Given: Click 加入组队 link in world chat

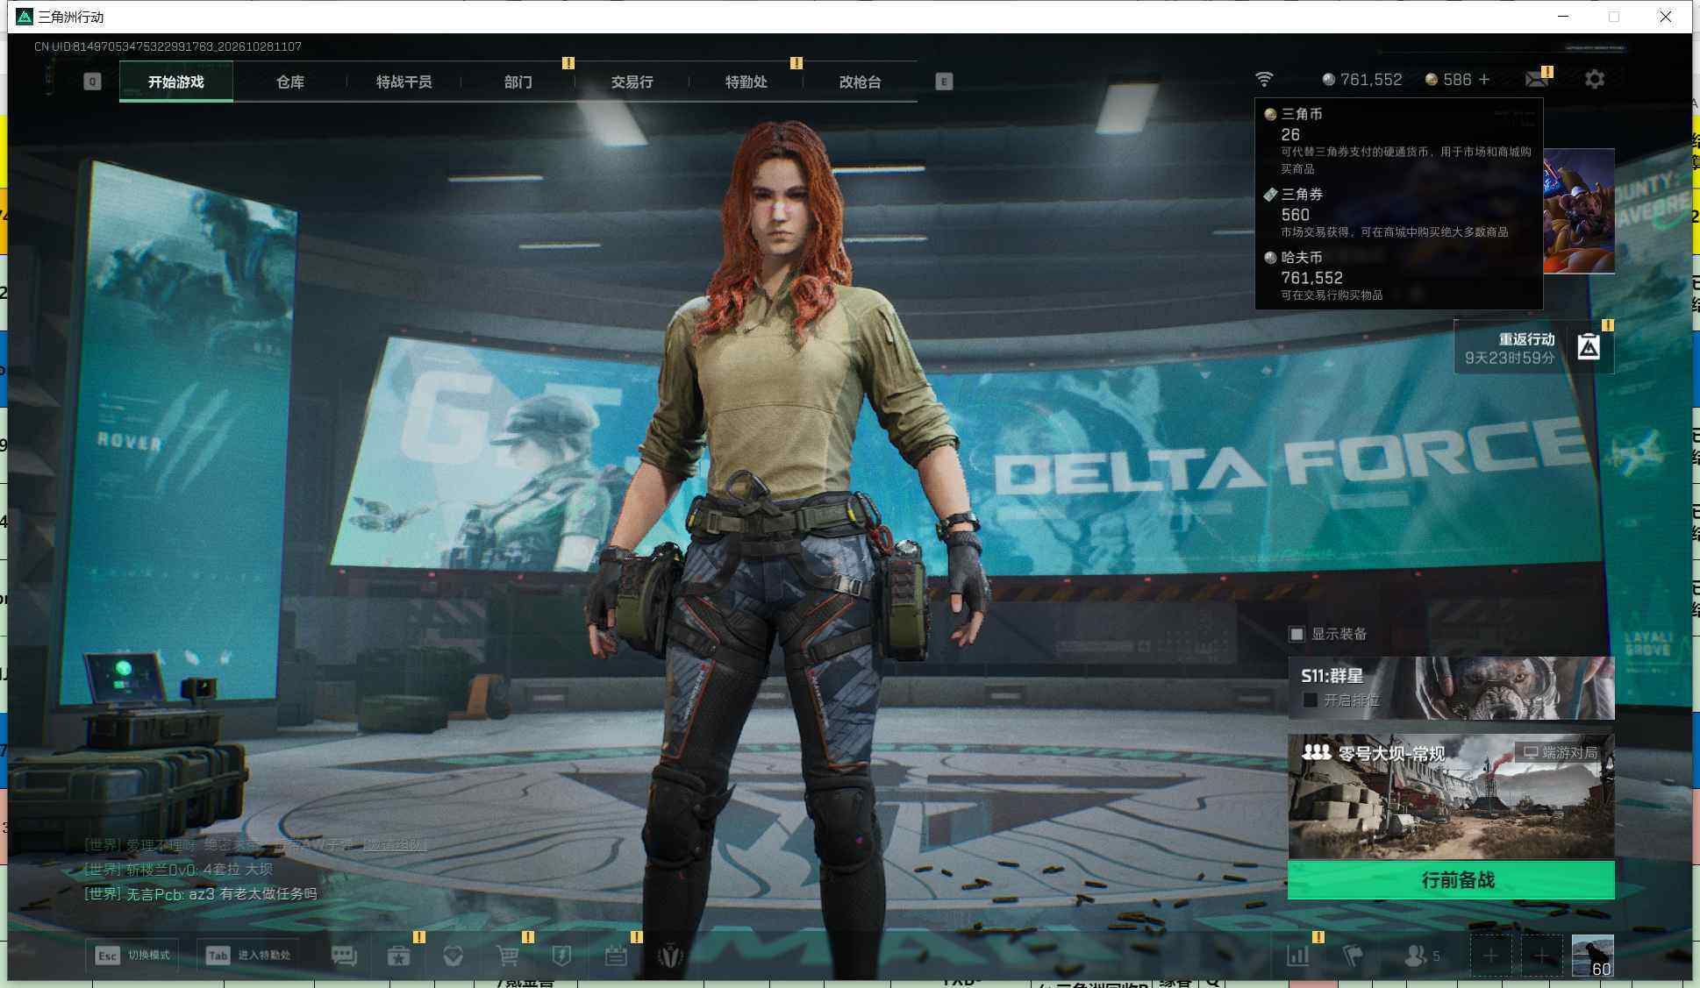Looking at the screenshot, I should pos(395,845).
